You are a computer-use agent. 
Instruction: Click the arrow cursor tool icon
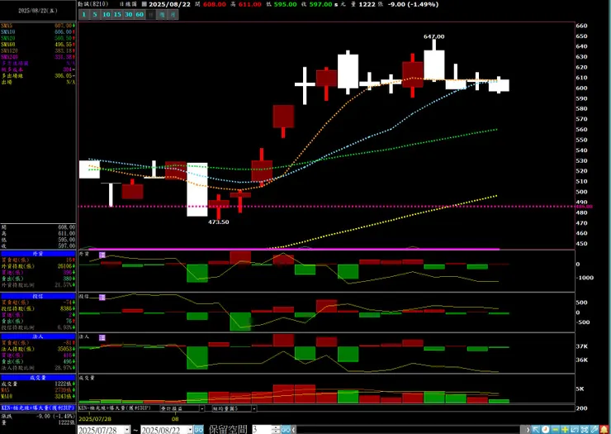coord(536,429)
